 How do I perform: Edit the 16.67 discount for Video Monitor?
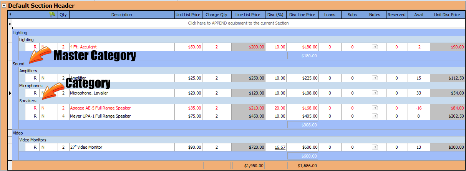(x=280, y=147)
